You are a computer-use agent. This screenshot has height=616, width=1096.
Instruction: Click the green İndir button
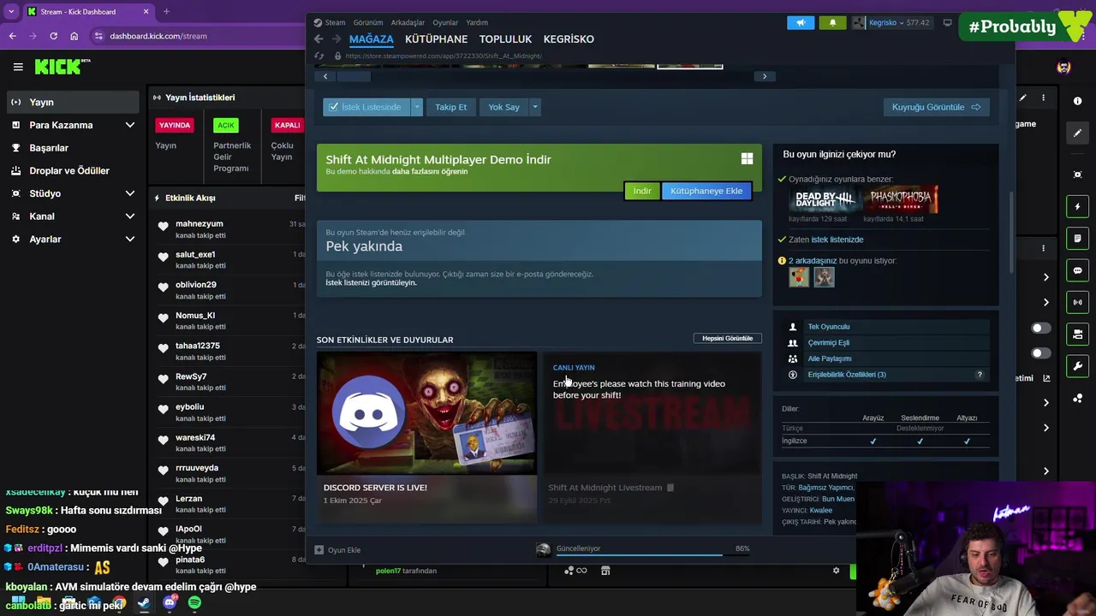(x=642, y=191)
